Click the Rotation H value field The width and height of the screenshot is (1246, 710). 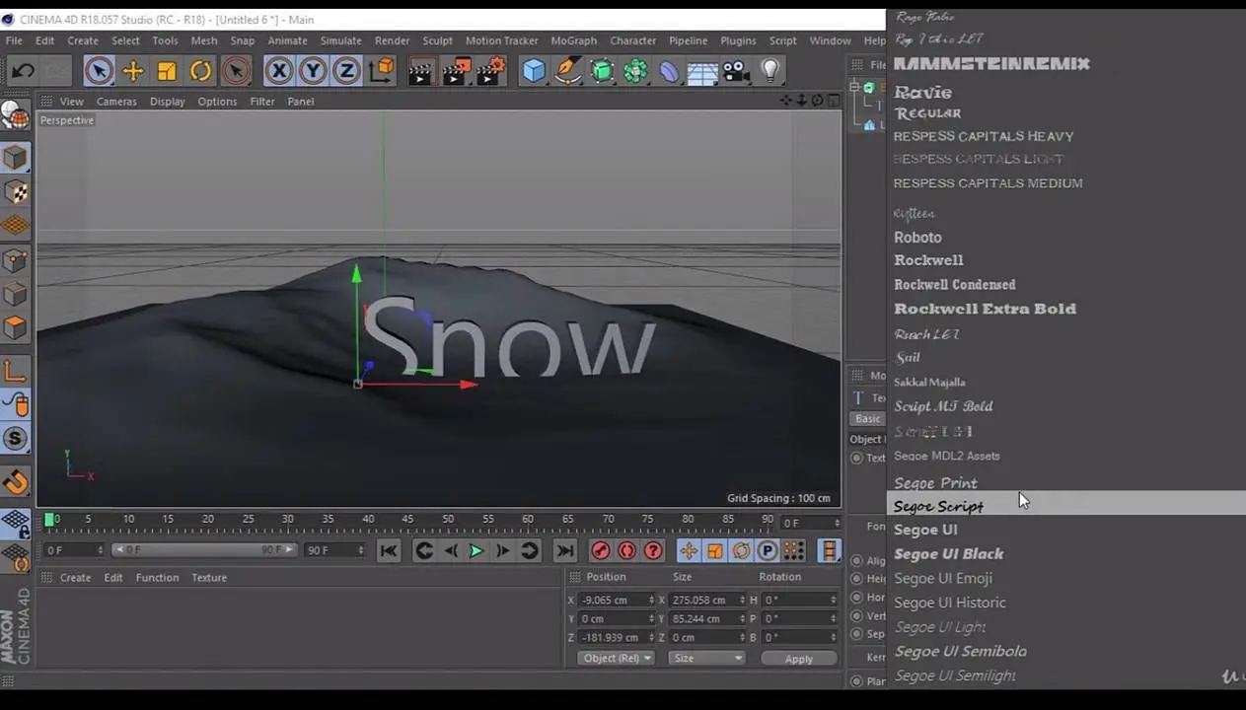point(799,600)
